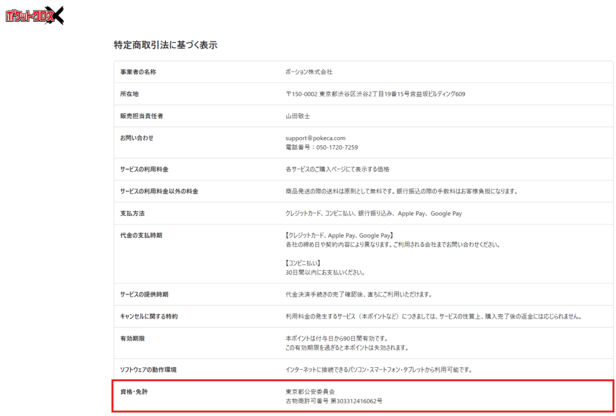Screen dimensions: 616x416
Task: Click the キャンセルに関する特約 row label
Action: pos(149,317)
